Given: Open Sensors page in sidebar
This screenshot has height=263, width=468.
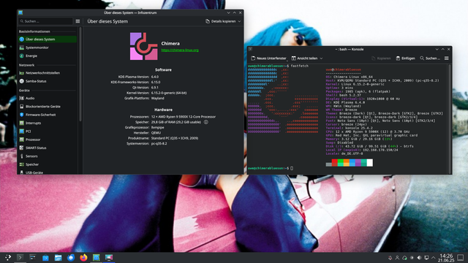Looking at the screenshot, I should pos(48,156).
